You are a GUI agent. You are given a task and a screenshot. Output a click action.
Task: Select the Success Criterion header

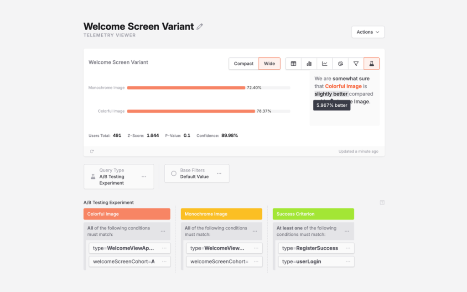313,214
